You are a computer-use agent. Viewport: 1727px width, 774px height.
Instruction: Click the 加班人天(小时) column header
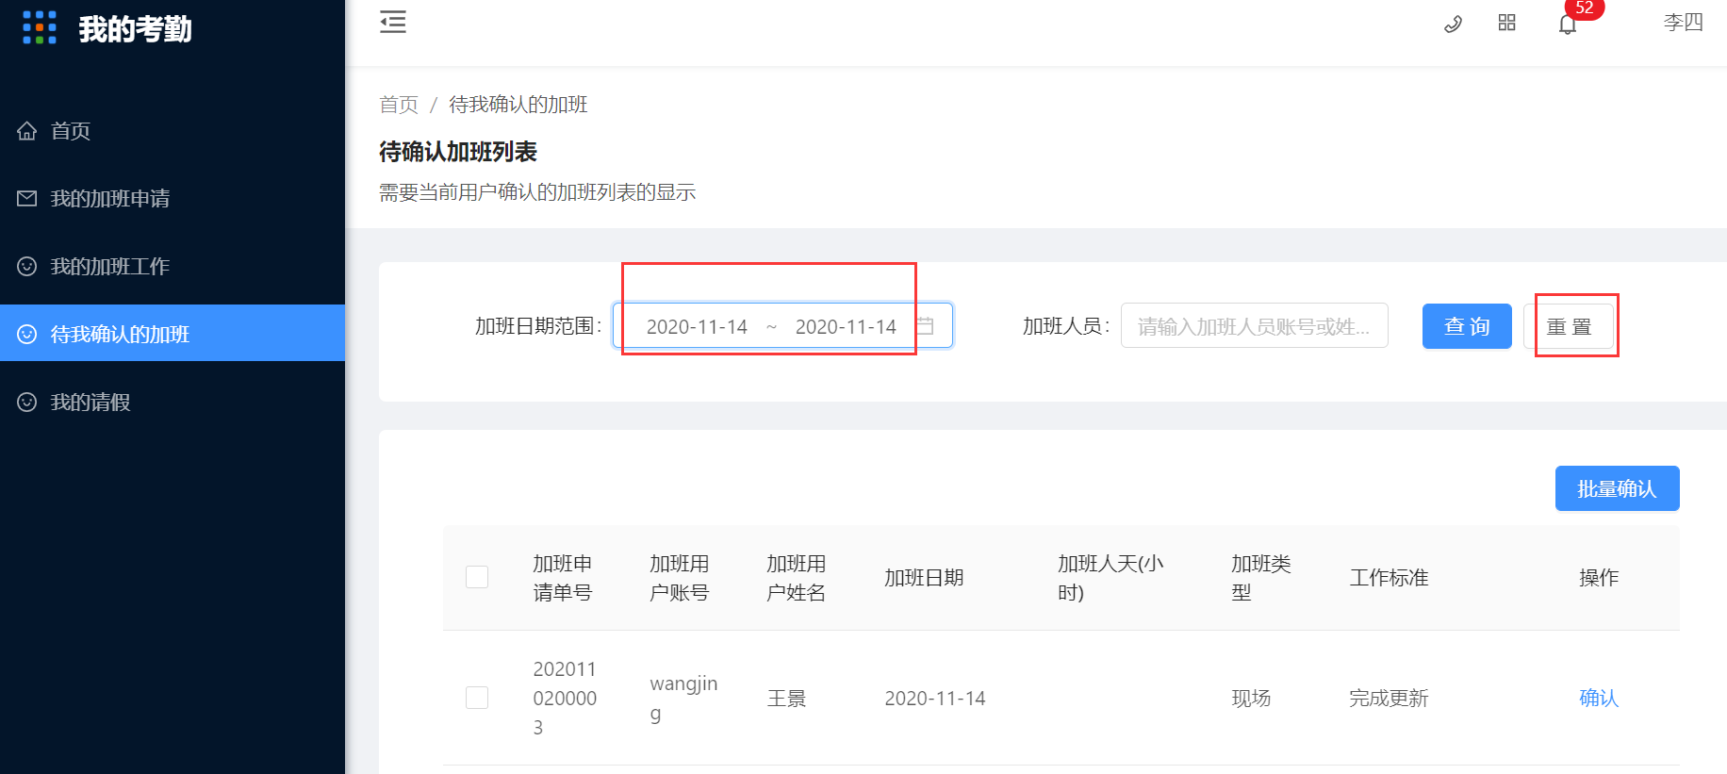click(1110, 578)
